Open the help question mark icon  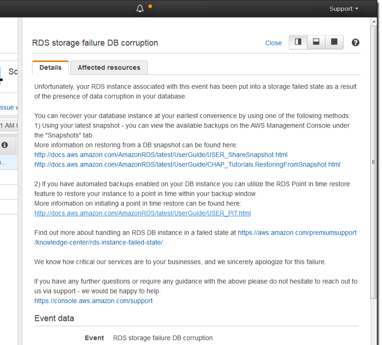(x=355, y=43)
